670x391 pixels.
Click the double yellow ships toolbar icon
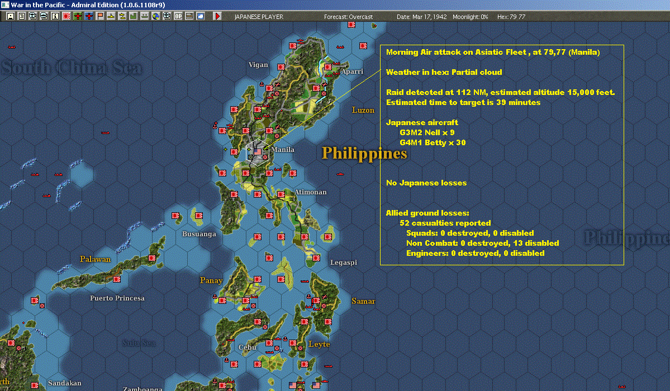point(122,16)
